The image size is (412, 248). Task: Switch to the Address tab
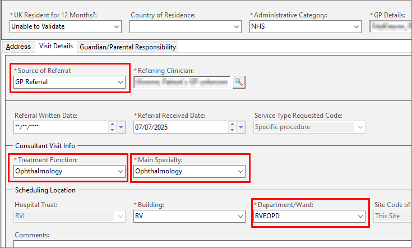click(x=18, y=47)
